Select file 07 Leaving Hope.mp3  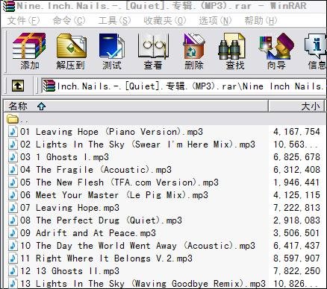pos(69,208)
